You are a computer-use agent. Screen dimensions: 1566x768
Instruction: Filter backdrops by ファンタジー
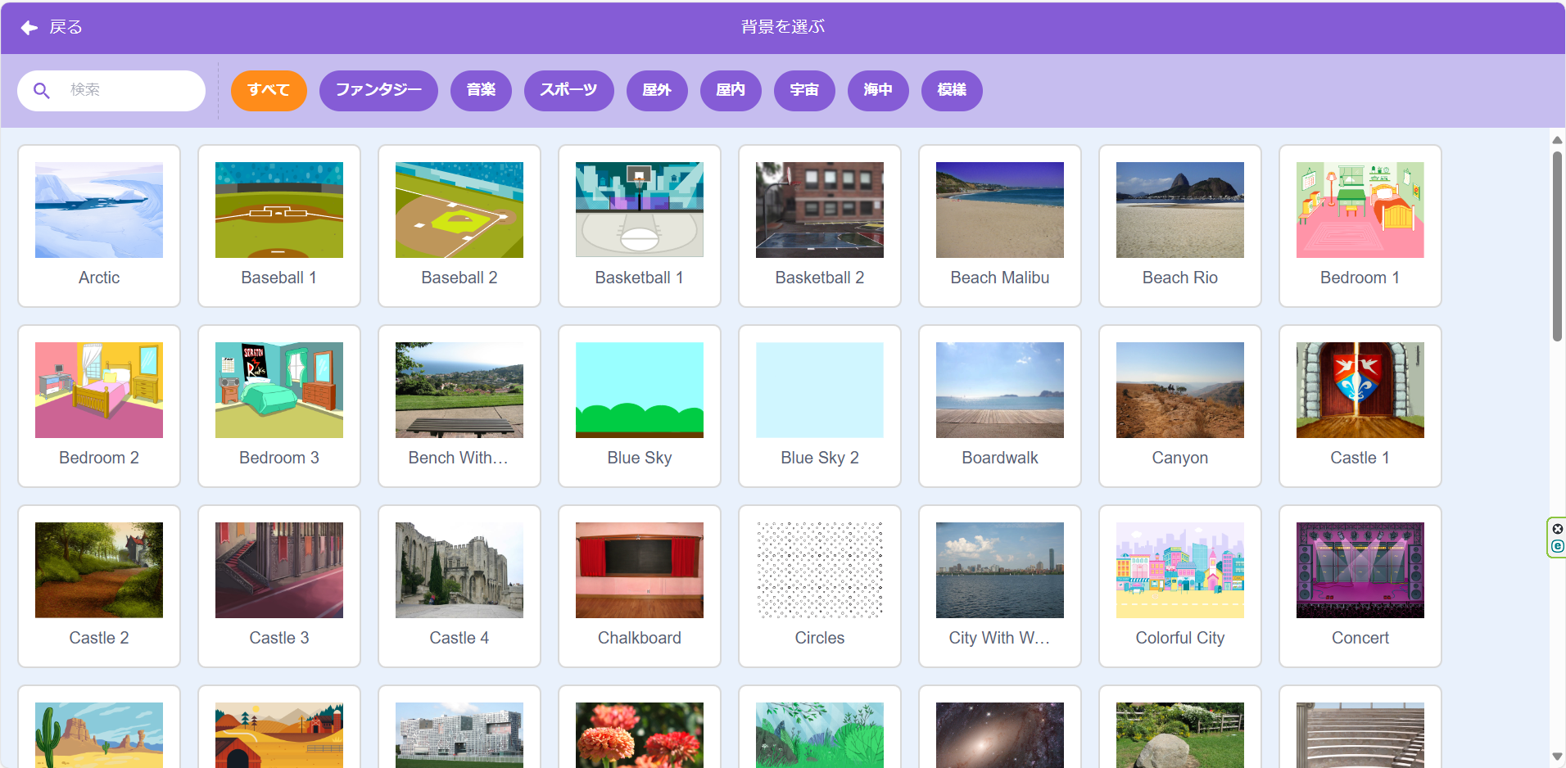coord(378,90)
